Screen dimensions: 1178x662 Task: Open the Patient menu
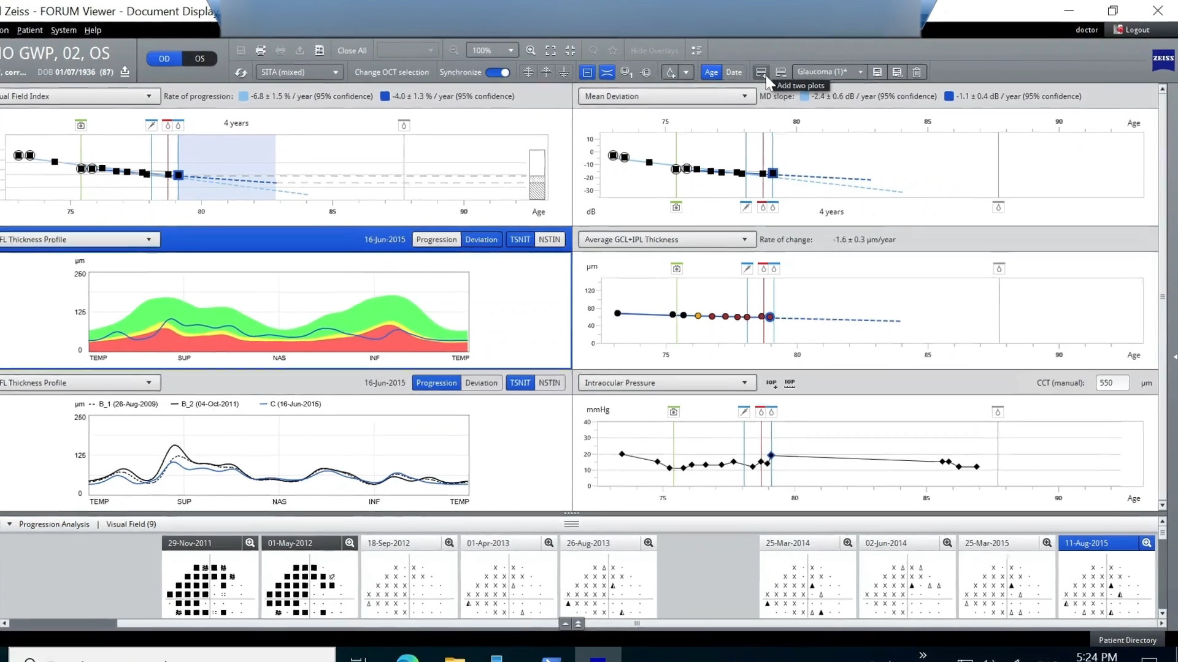[x=29, y=29]
